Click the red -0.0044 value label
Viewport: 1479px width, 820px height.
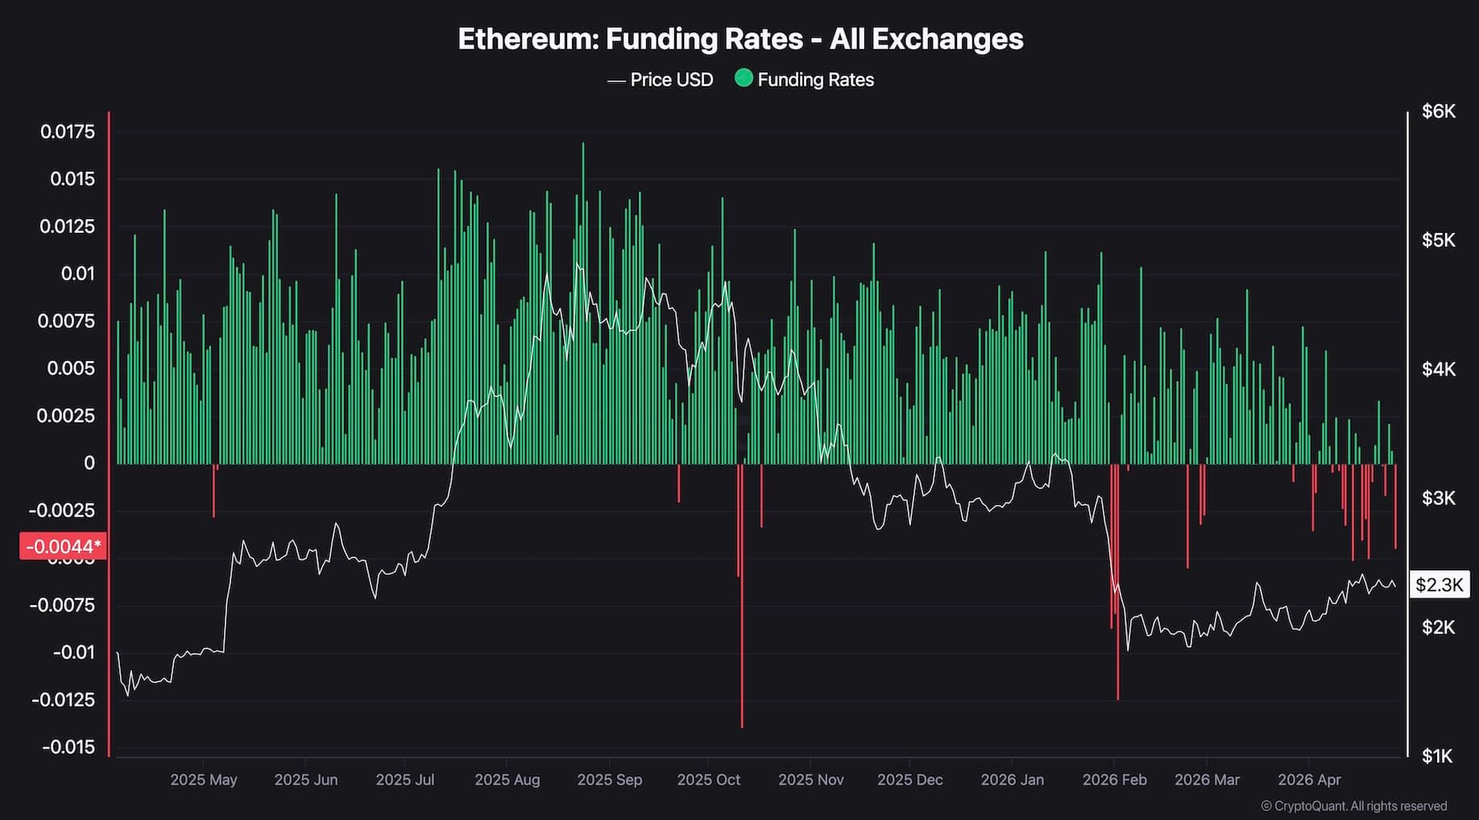63,547
